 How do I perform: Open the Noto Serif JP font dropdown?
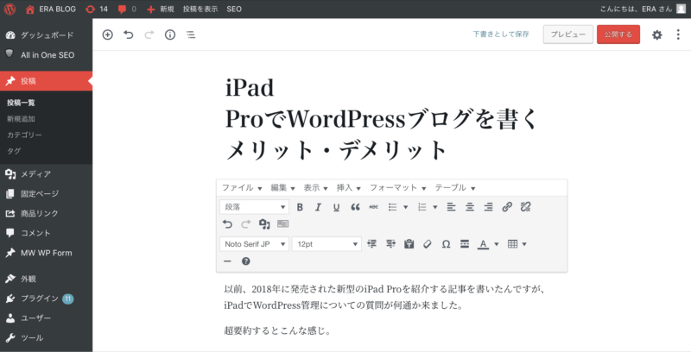point(254,244)
